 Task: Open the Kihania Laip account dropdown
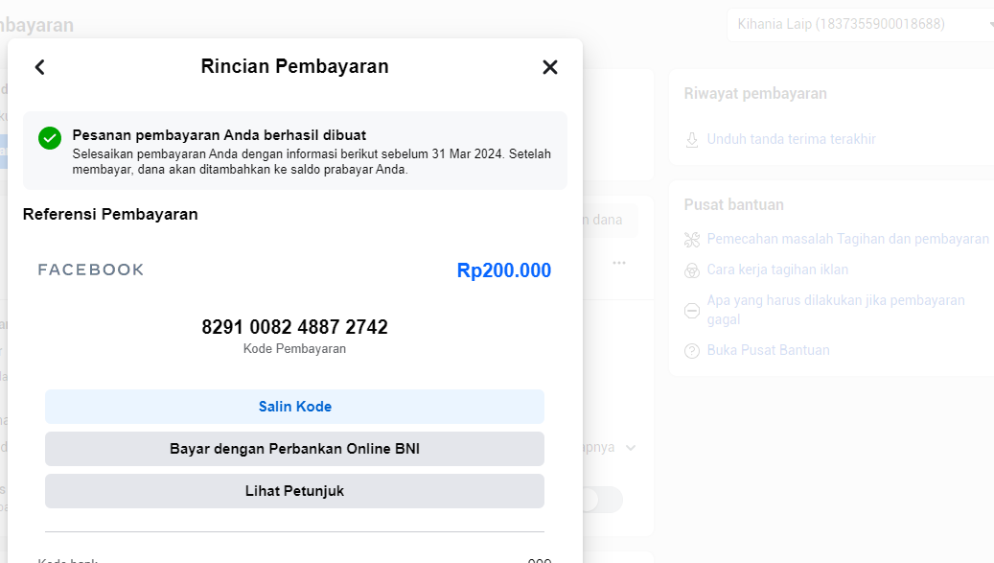pos(860,25)
